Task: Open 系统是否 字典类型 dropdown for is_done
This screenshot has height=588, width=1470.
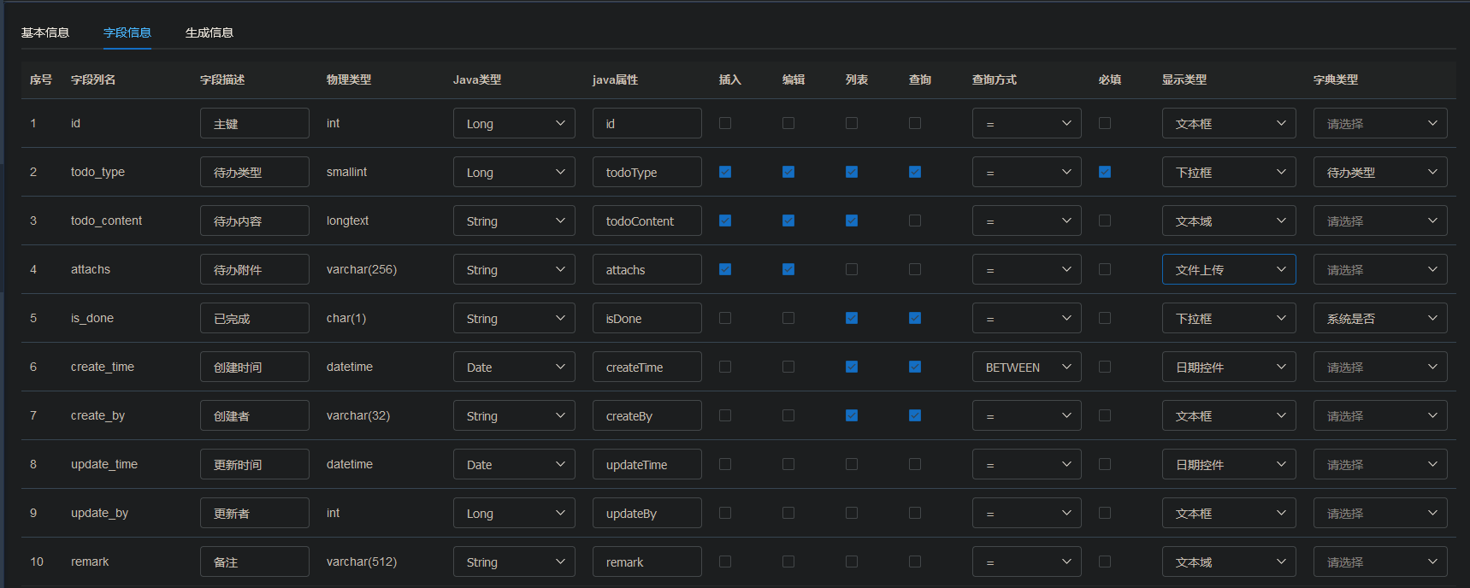Action: pos(1379,318)
